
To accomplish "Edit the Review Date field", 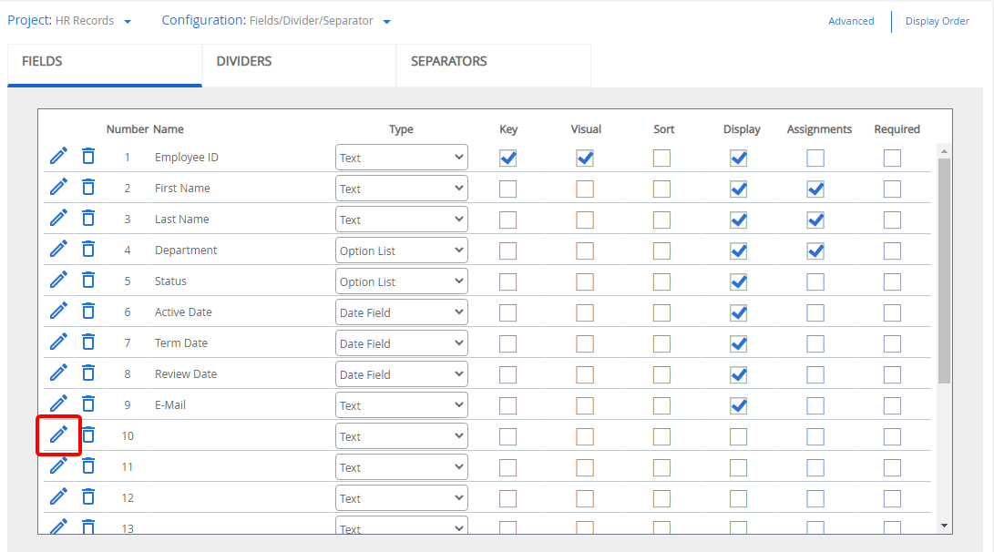I will point(58,373).
